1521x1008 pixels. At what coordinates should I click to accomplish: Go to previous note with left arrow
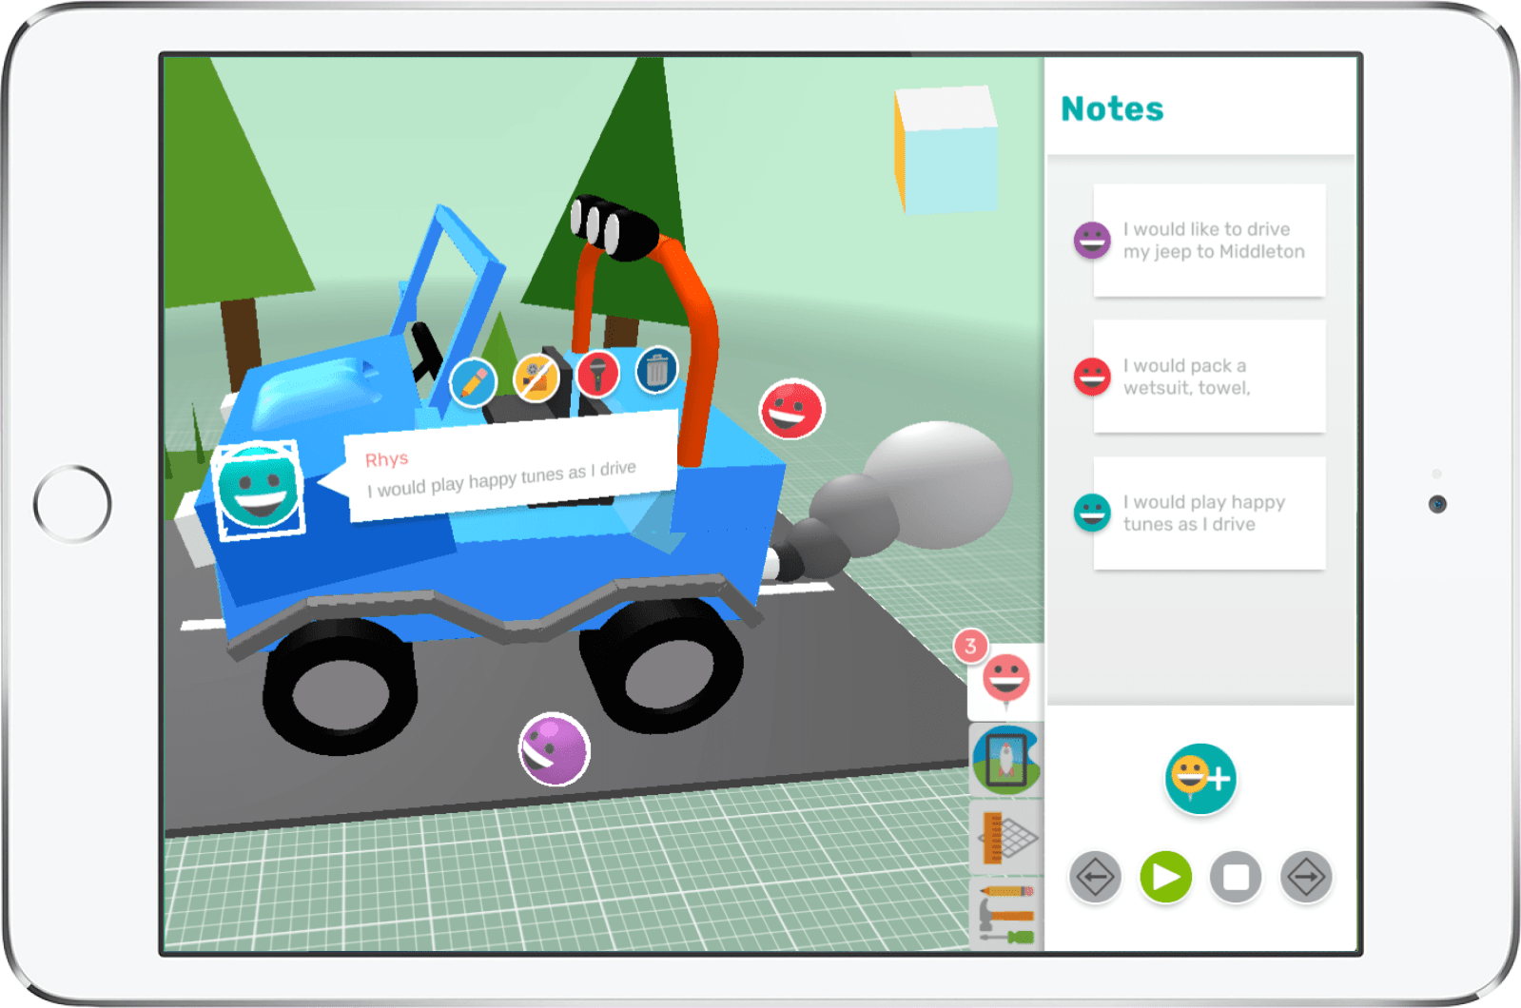pos(1095,876)
